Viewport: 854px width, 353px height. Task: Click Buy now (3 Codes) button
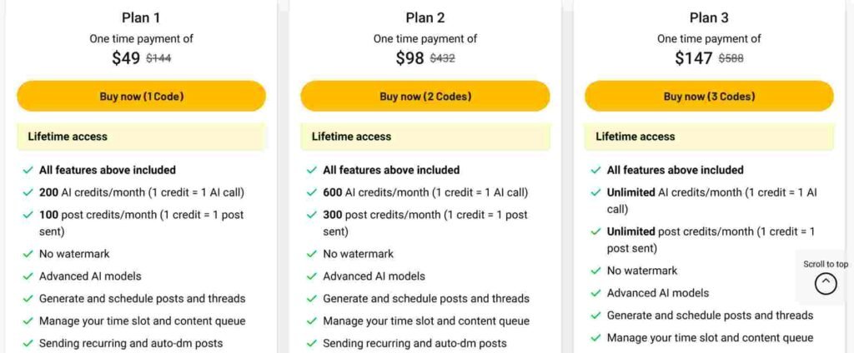(709, 97)
